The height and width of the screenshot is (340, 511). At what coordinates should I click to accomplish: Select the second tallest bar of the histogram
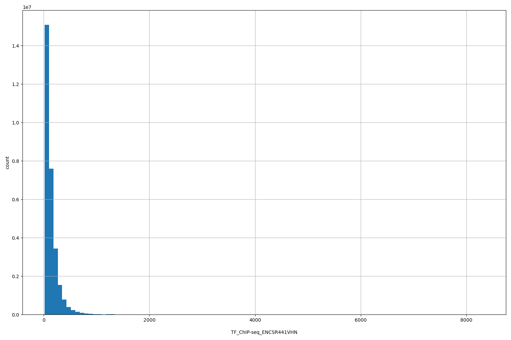[x=51, y=238]
